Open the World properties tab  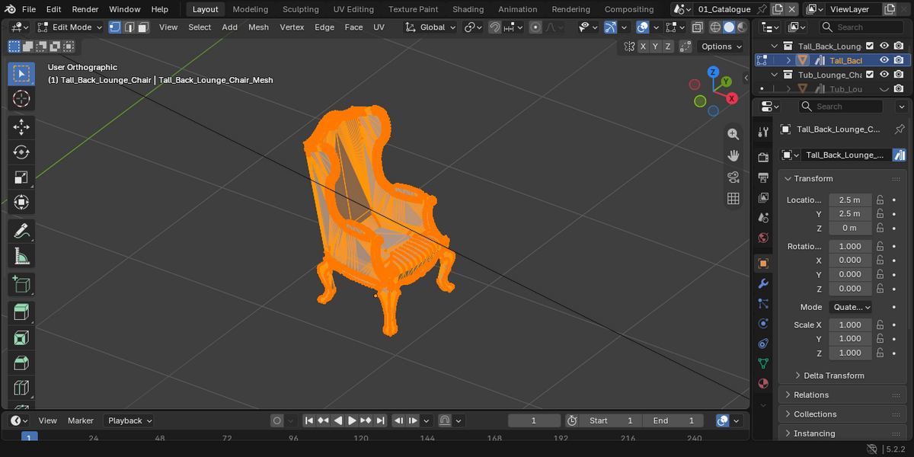coord(763,238)
